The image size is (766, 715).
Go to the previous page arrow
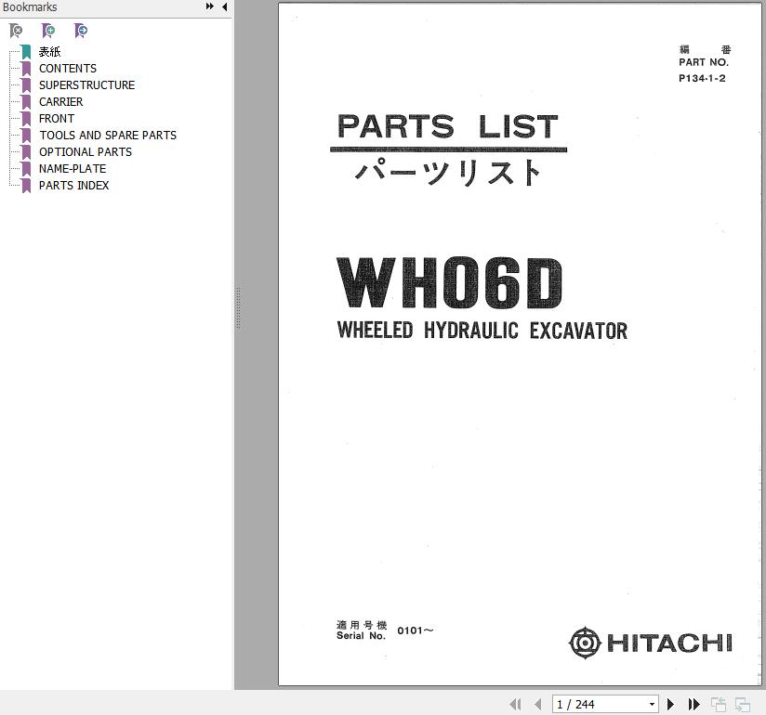tap(538, 704)
